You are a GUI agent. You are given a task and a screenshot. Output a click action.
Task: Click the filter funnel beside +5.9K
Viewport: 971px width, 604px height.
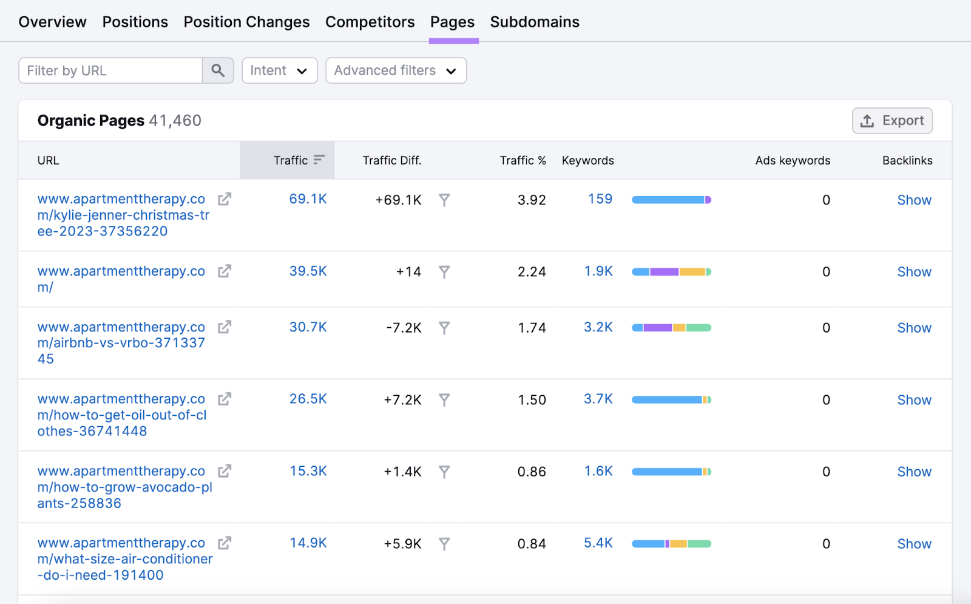(445, 544)
